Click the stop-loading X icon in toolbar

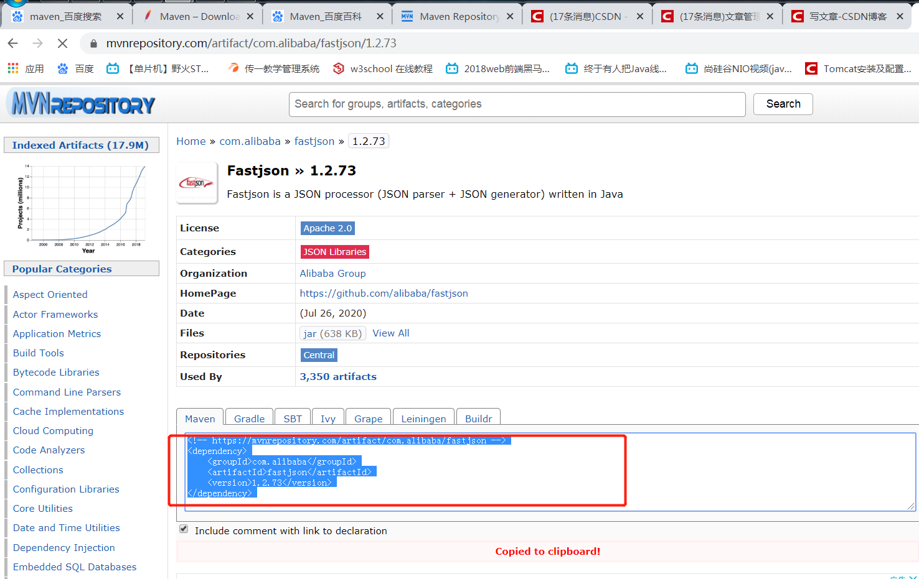point(62,44)
